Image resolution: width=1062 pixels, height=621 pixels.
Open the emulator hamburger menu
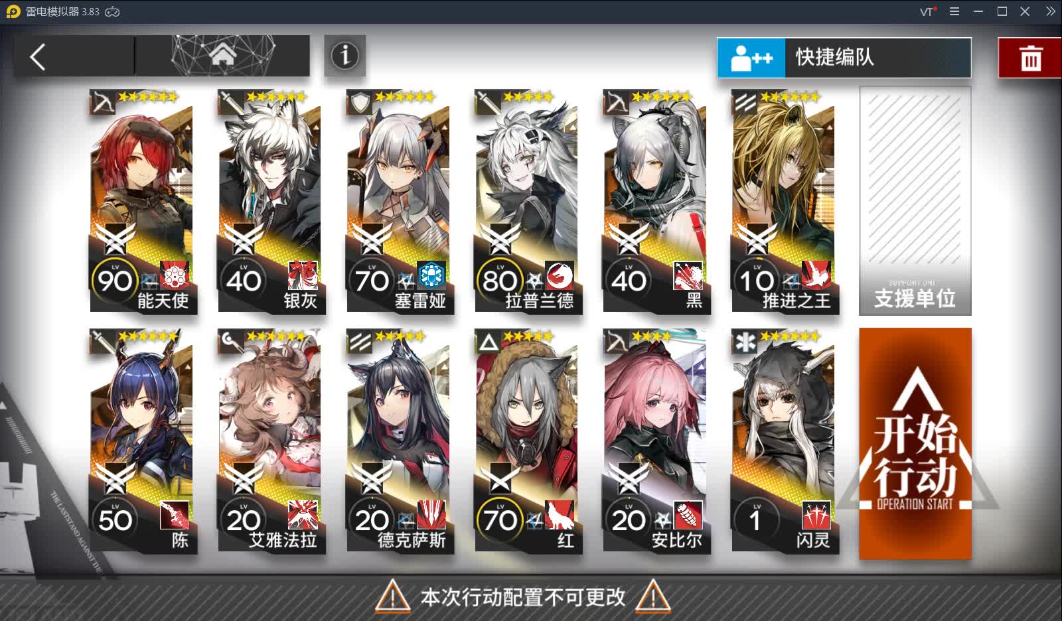point(954,11)
